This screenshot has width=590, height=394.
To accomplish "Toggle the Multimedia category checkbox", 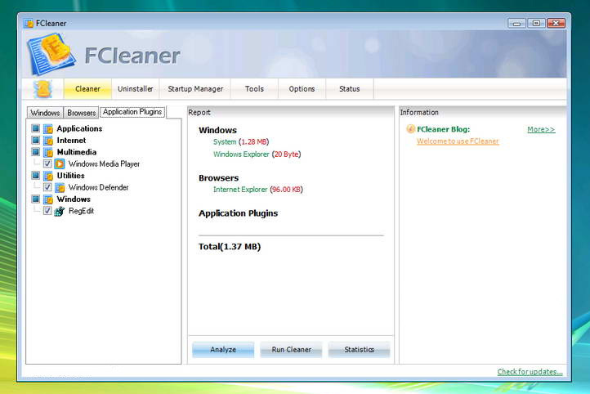I will (36, 152).
